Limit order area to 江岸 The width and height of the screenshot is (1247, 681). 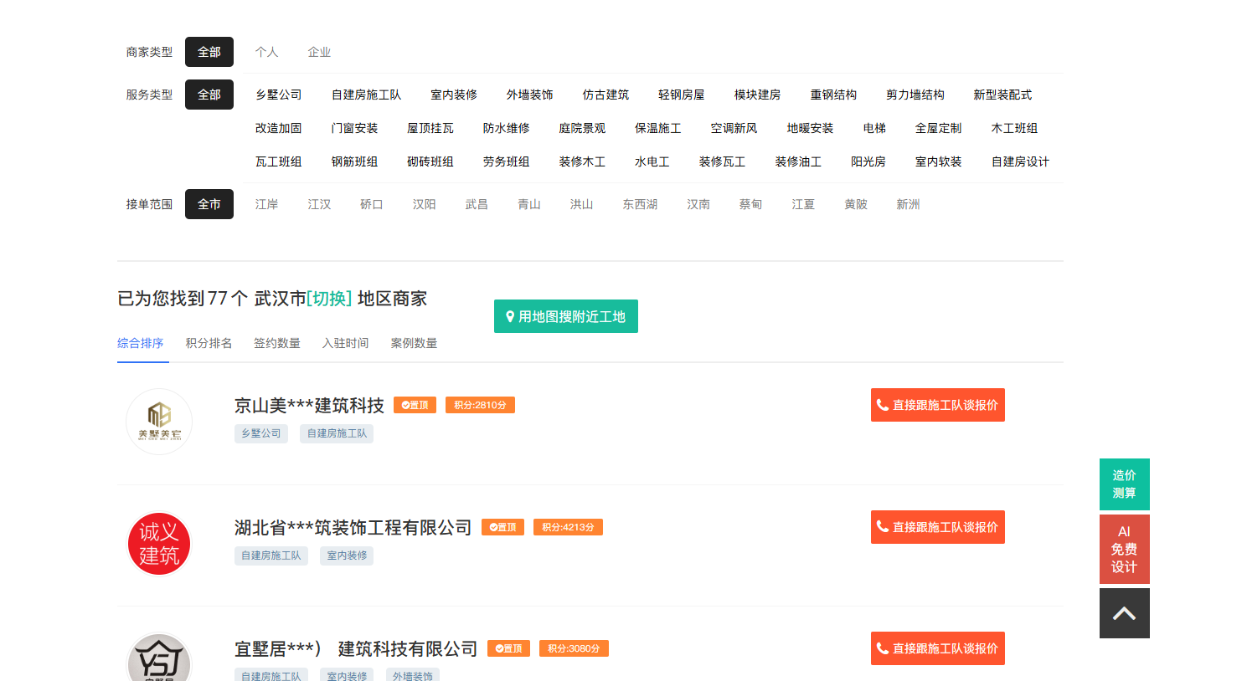267,204
